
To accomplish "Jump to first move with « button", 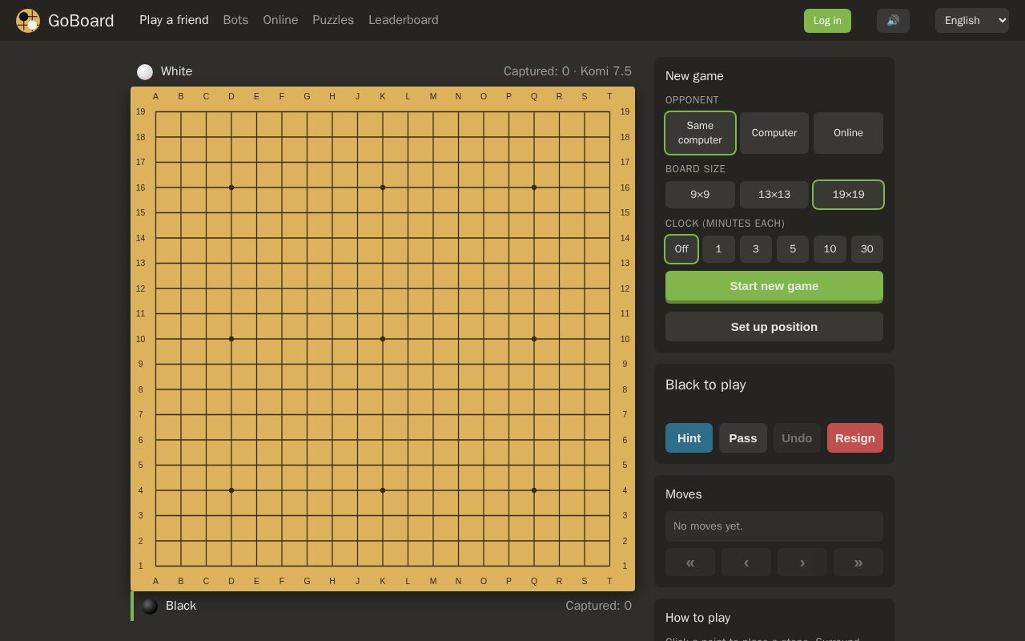I will pyautogui.click(x=690, y=562).
